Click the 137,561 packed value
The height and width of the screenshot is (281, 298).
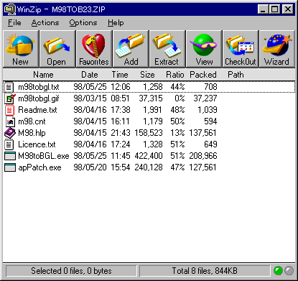coord(203,133)
